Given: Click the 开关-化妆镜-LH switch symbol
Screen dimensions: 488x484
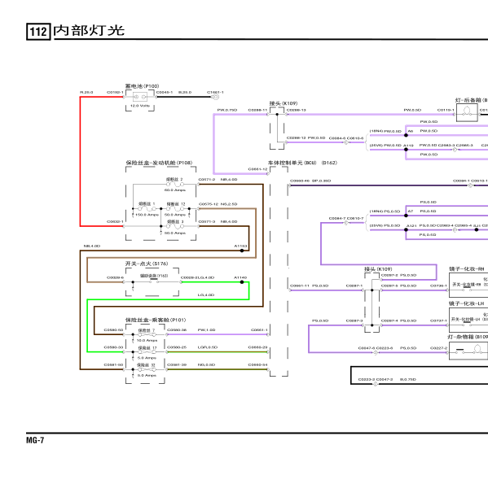Looking at the screenshot, I should tap(467, 324).
